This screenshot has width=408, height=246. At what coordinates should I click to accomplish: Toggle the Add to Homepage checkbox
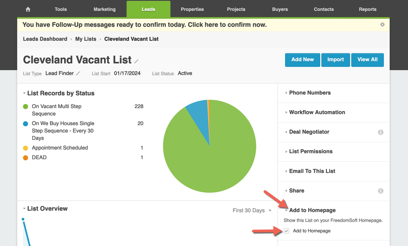click(286, 231)
